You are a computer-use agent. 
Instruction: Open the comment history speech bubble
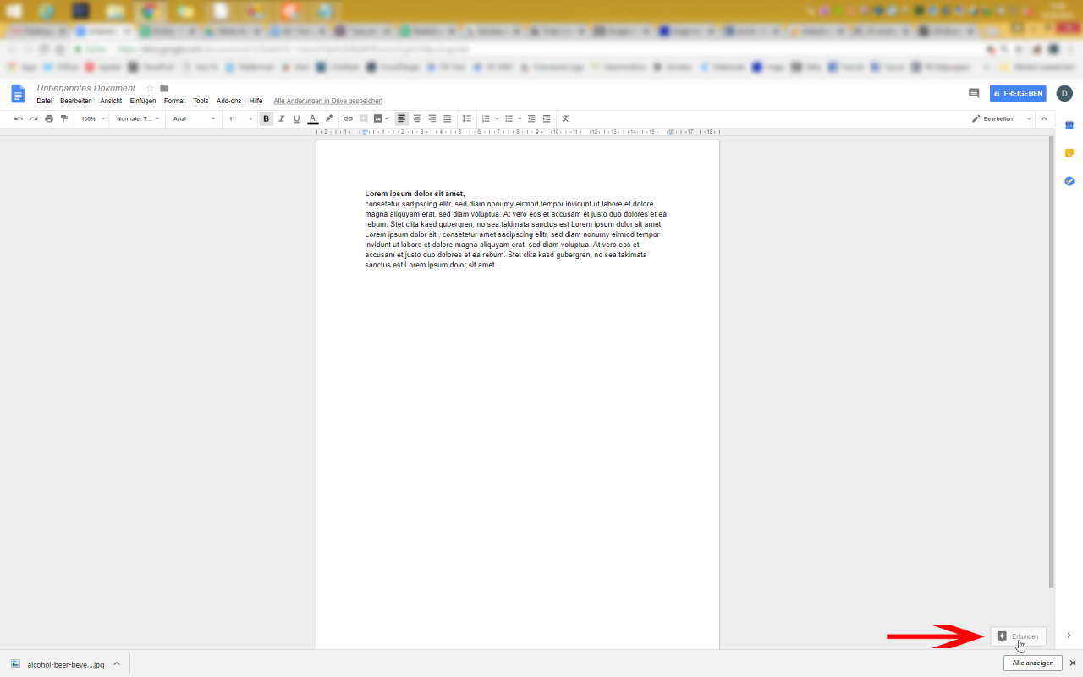click(974, 93)
